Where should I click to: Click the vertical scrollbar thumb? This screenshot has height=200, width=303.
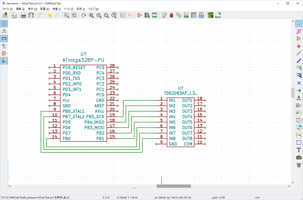(x=293, y=93)
